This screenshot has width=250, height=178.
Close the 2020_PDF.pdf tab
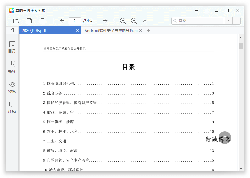click(77, 30)
